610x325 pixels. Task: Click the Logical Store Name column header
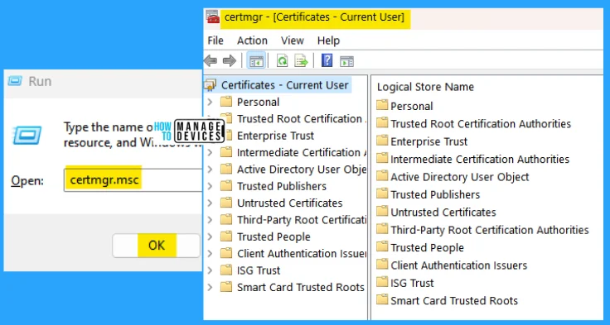425,87
